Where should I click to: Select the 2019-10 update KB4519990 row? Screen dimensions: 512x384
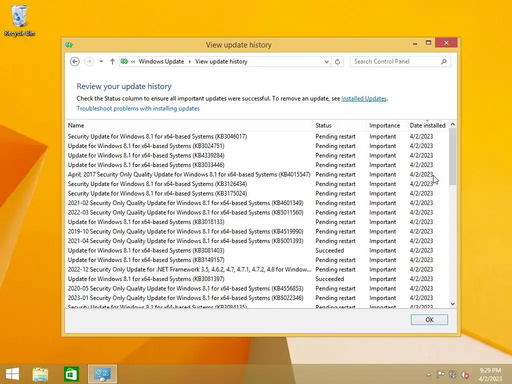[x=256, y=231]
